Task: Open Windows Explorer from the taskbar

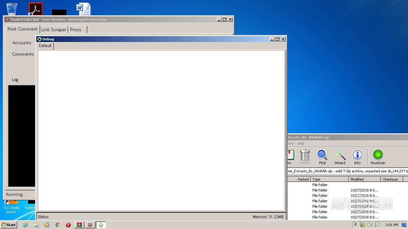Action: click(x=36, y=225)
